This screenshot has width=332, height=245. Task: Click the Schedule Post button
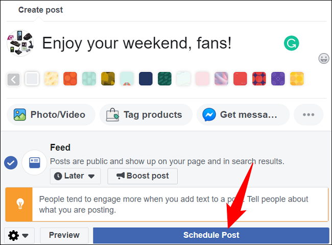[x=211, y=235]
